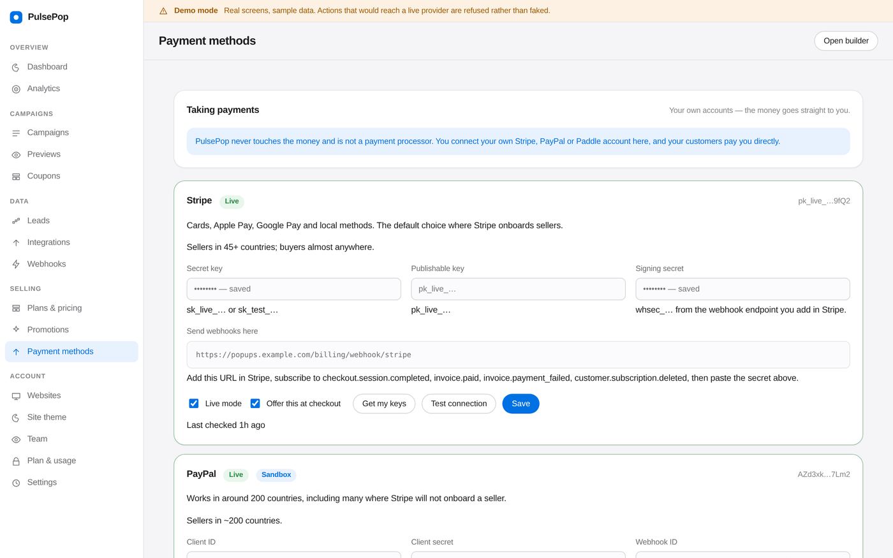Select the Stripe webhook URL field

pos(518,355)
